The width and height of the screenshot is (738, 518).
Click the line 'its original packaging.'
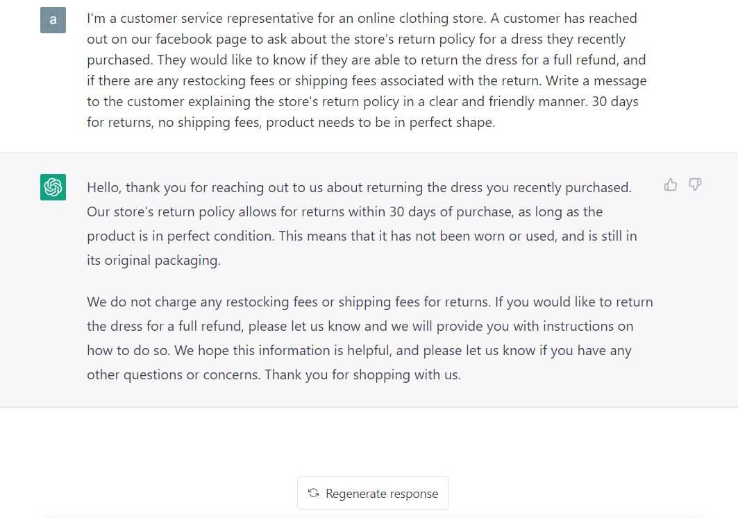[153, 261]
